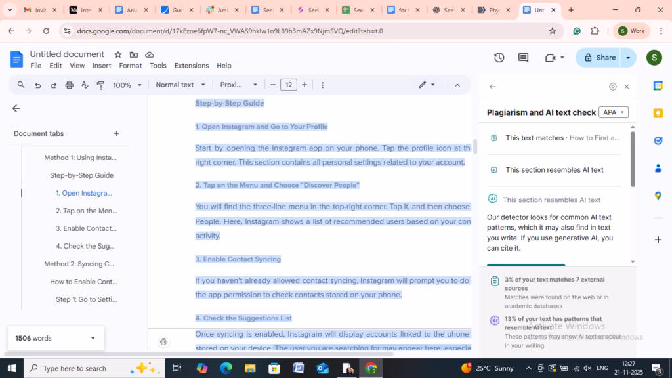Open the Extensions menu

tap(191, 66)
